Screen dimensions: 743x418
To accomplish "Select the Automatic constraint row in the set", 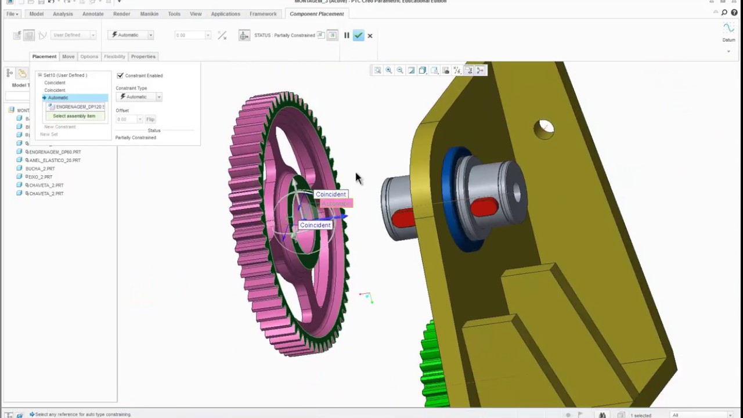I will (74, 98).
